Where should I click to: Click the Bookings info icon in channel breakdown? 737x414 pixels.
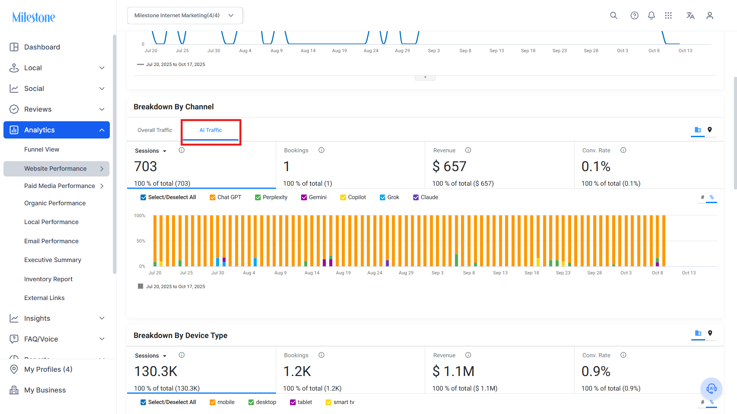(321, 150)
